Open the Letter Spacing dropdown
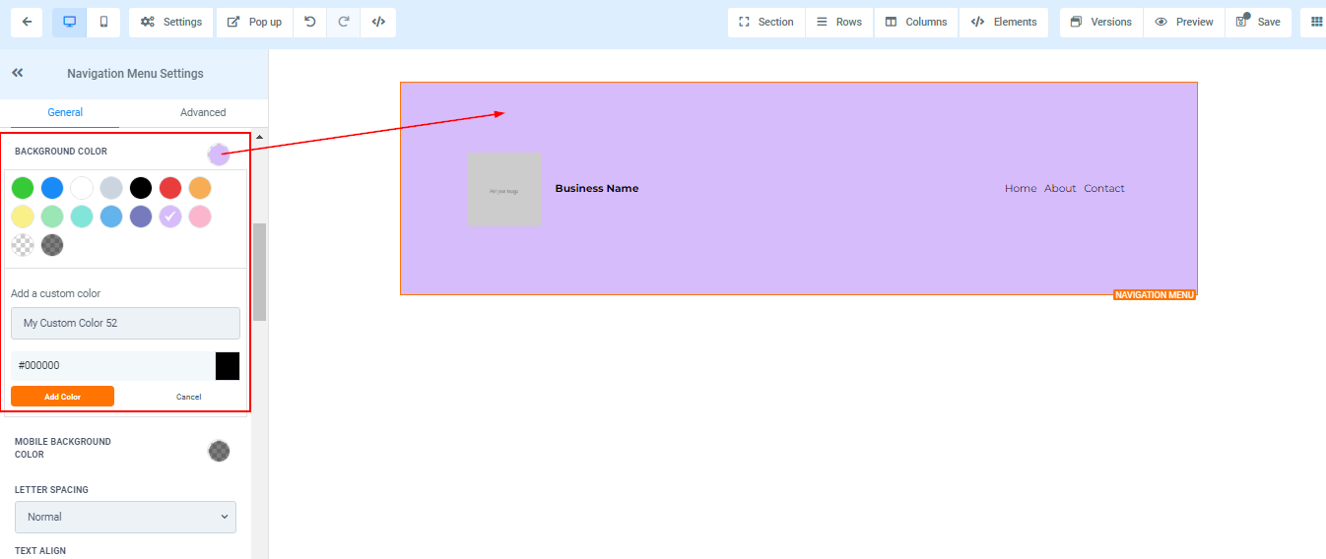1326x559 pixels. point(125,517)
